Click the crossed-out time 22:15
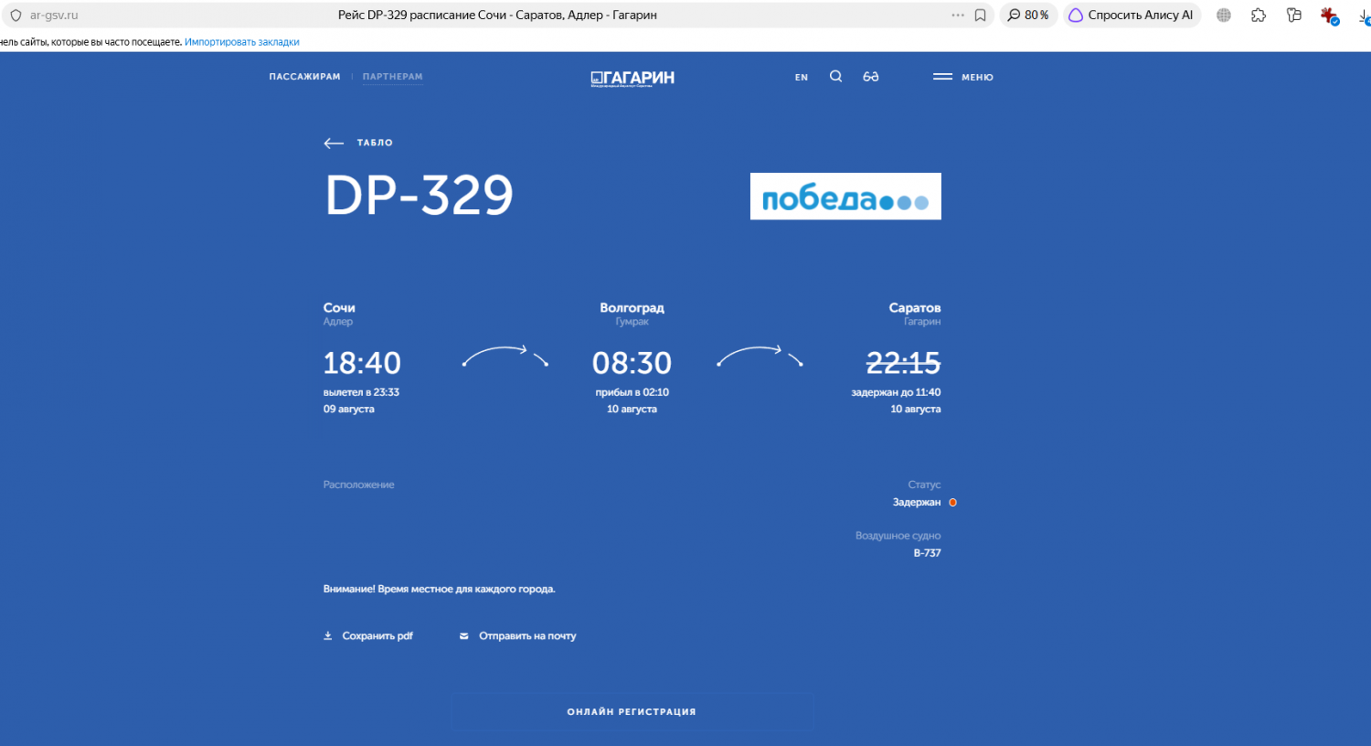This screenshot has height=746, width=1371. click(903, 363)
